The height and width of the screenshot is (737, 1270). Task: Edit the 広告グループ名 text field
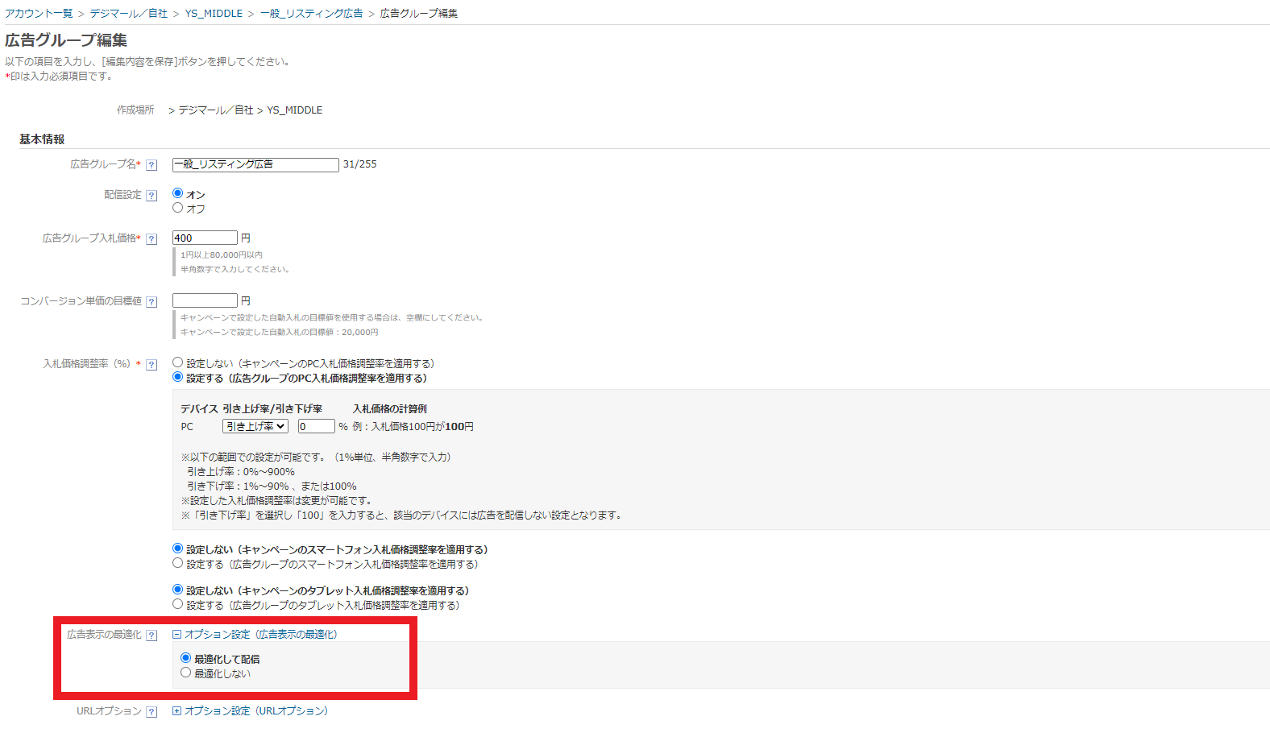[x=255, y=164]
